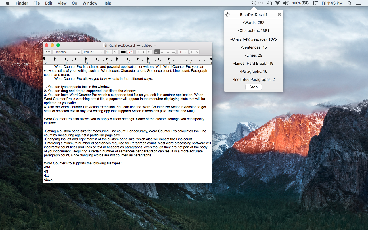Open the Bluetooth status menu
Viewport: 368px width, 230px height.
(x=269, y=3)
